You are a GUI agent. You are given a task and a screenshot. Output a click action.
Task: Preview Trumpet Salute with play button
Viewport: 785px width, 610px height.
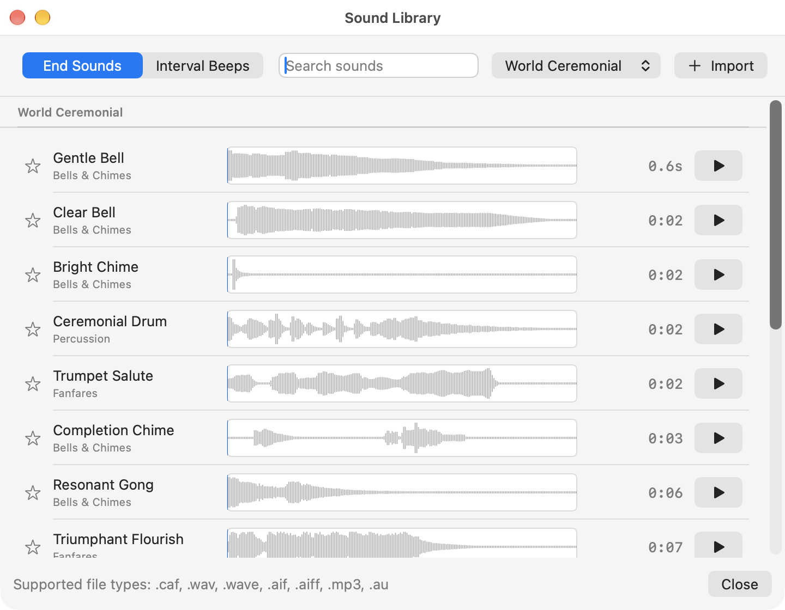(718, 383)
